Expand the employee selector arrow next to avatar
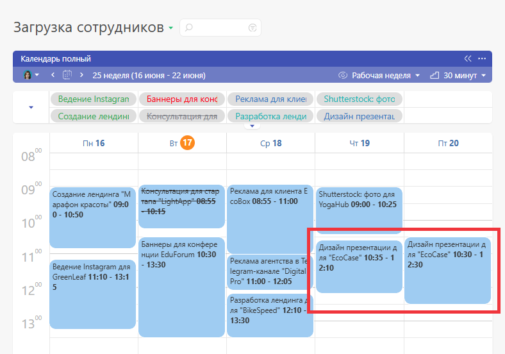The image size is (505, 354). (x=37, y=75)
